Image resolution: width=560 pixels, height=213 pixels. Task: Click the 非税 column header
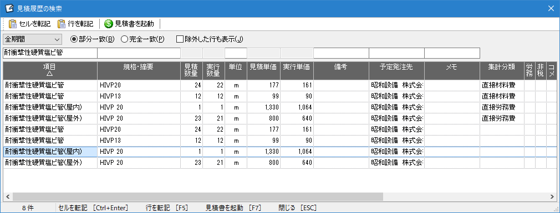pyautogui.click(x=541, y=70)
